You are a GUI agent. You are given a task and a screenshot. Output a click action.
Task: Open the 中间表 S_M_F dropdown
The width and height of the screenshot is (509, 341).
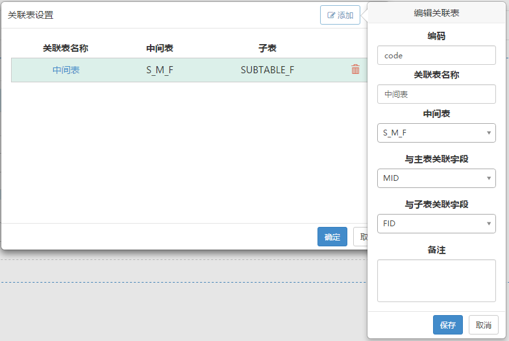[436, 133]
